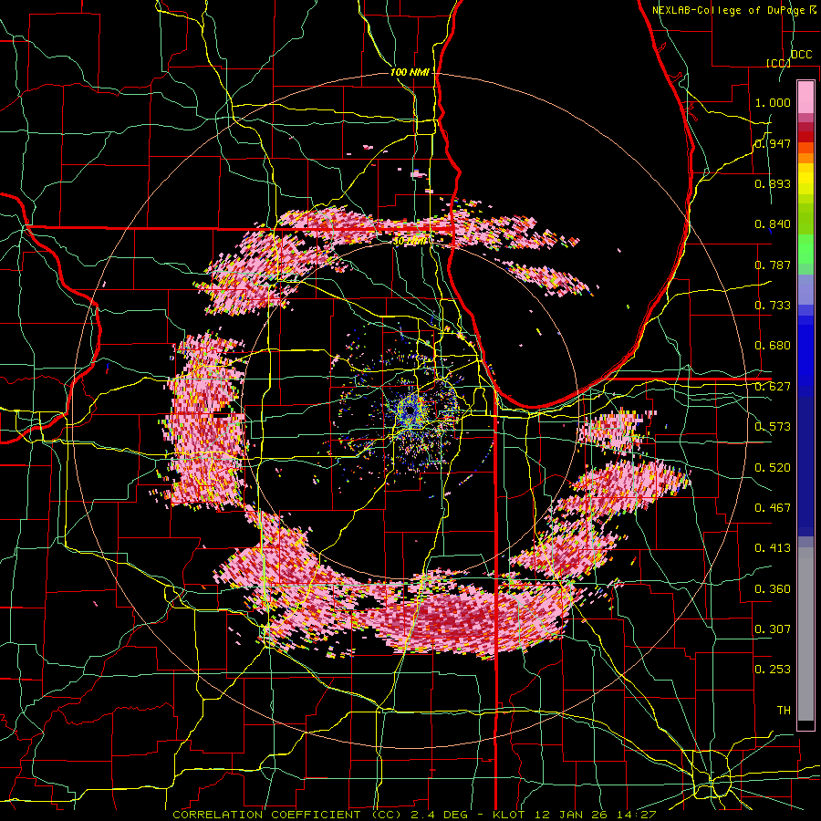821x821 pixels.
Task: Select the 0.893 scale value
Action: 773,183
